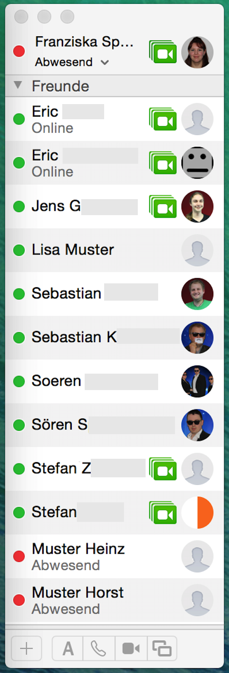The image size is (229, 673).
Task: Click the red status dot next to Franziska
Action: coord(19,52)
